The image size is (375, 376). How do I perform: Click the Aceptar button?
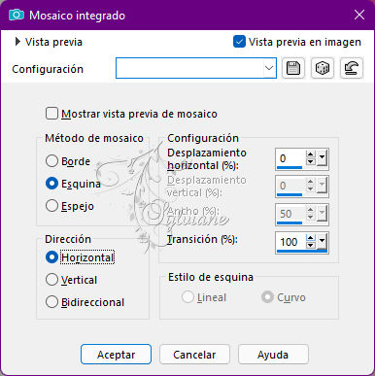[116, 355]
